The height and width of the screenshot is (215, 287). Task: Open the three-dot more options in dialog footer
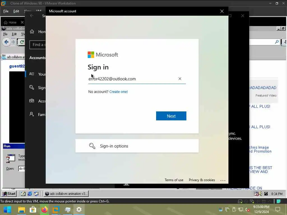[223, 180]
